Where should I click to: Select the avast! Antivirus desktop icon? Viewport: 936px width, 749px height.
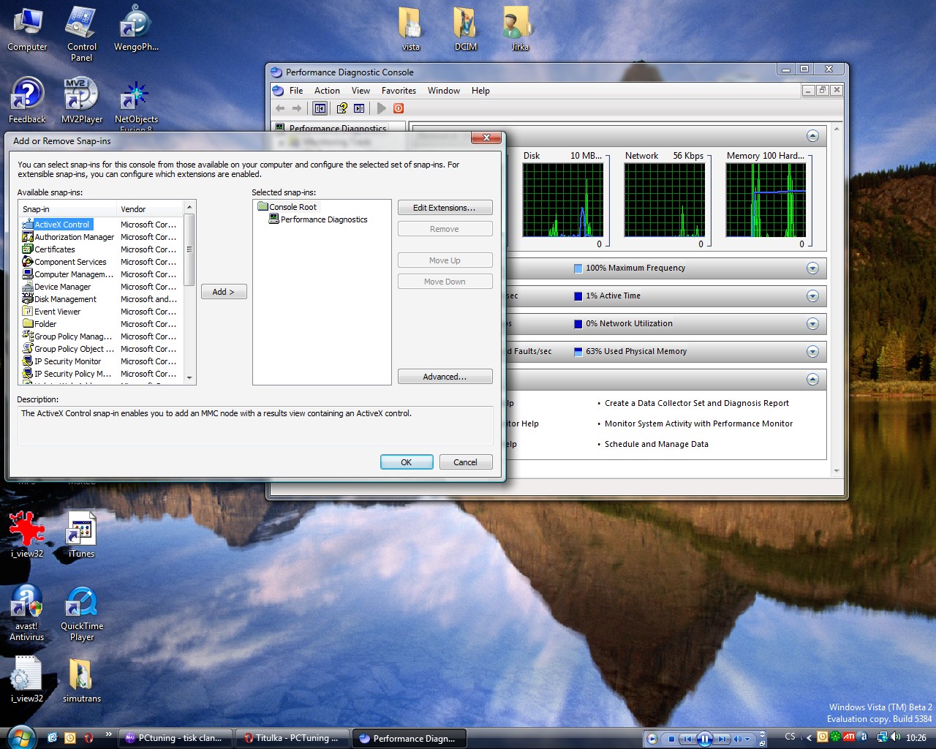click(x=27, y=613)
